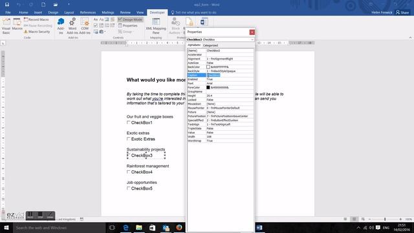
Task: Open the object selector dropdown in Properties
Action: click(252, 39)
